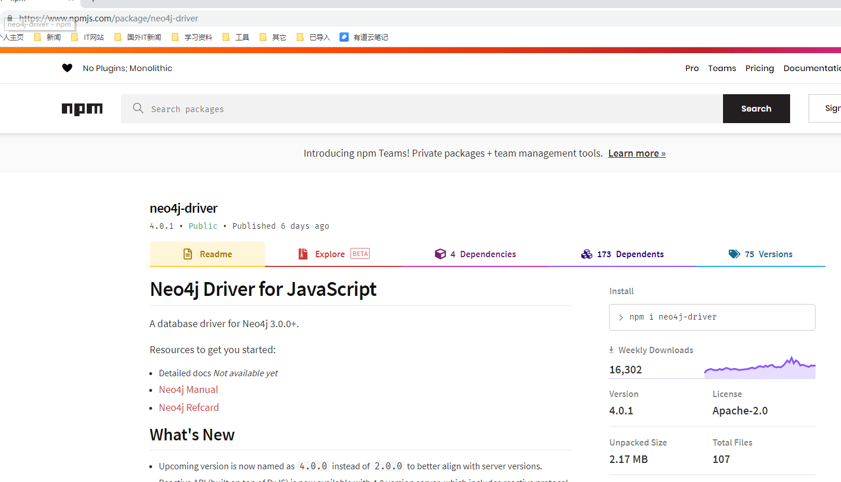Open the 有道云笔记 bookmark
The image size is (841, 482).
pos(364,37)
